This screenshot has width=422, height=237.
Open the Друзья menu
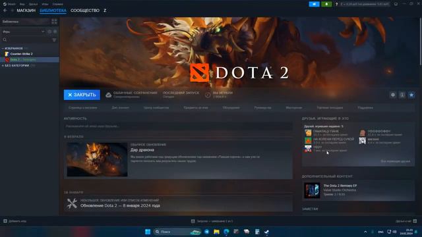(x=34, y=4)
